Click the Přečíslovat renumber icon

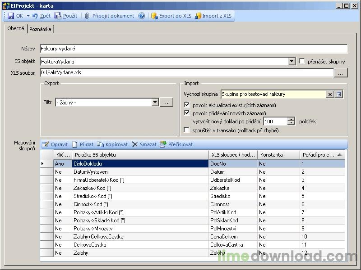point(163,144)
